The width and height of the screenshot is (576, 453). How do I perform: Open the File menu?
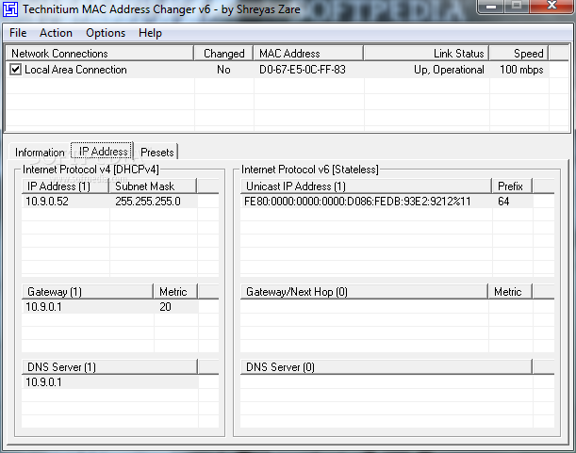[18, 33]
